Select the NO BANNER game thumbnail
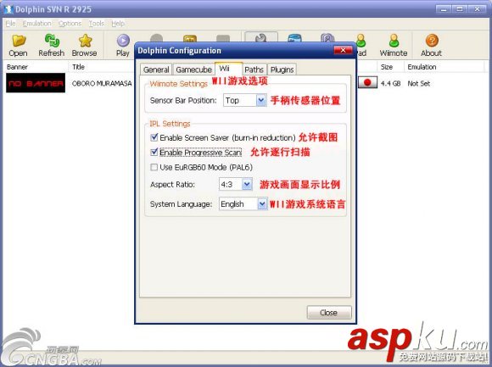The image size is (492, 367). click(x=36, y=83)
